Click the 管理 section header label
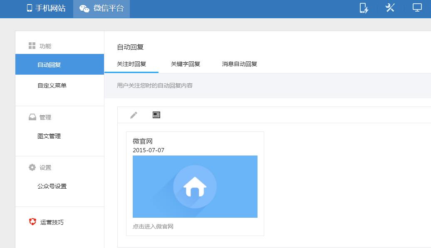The width and height of the screenshot is (431, 248). coord(45,117)
